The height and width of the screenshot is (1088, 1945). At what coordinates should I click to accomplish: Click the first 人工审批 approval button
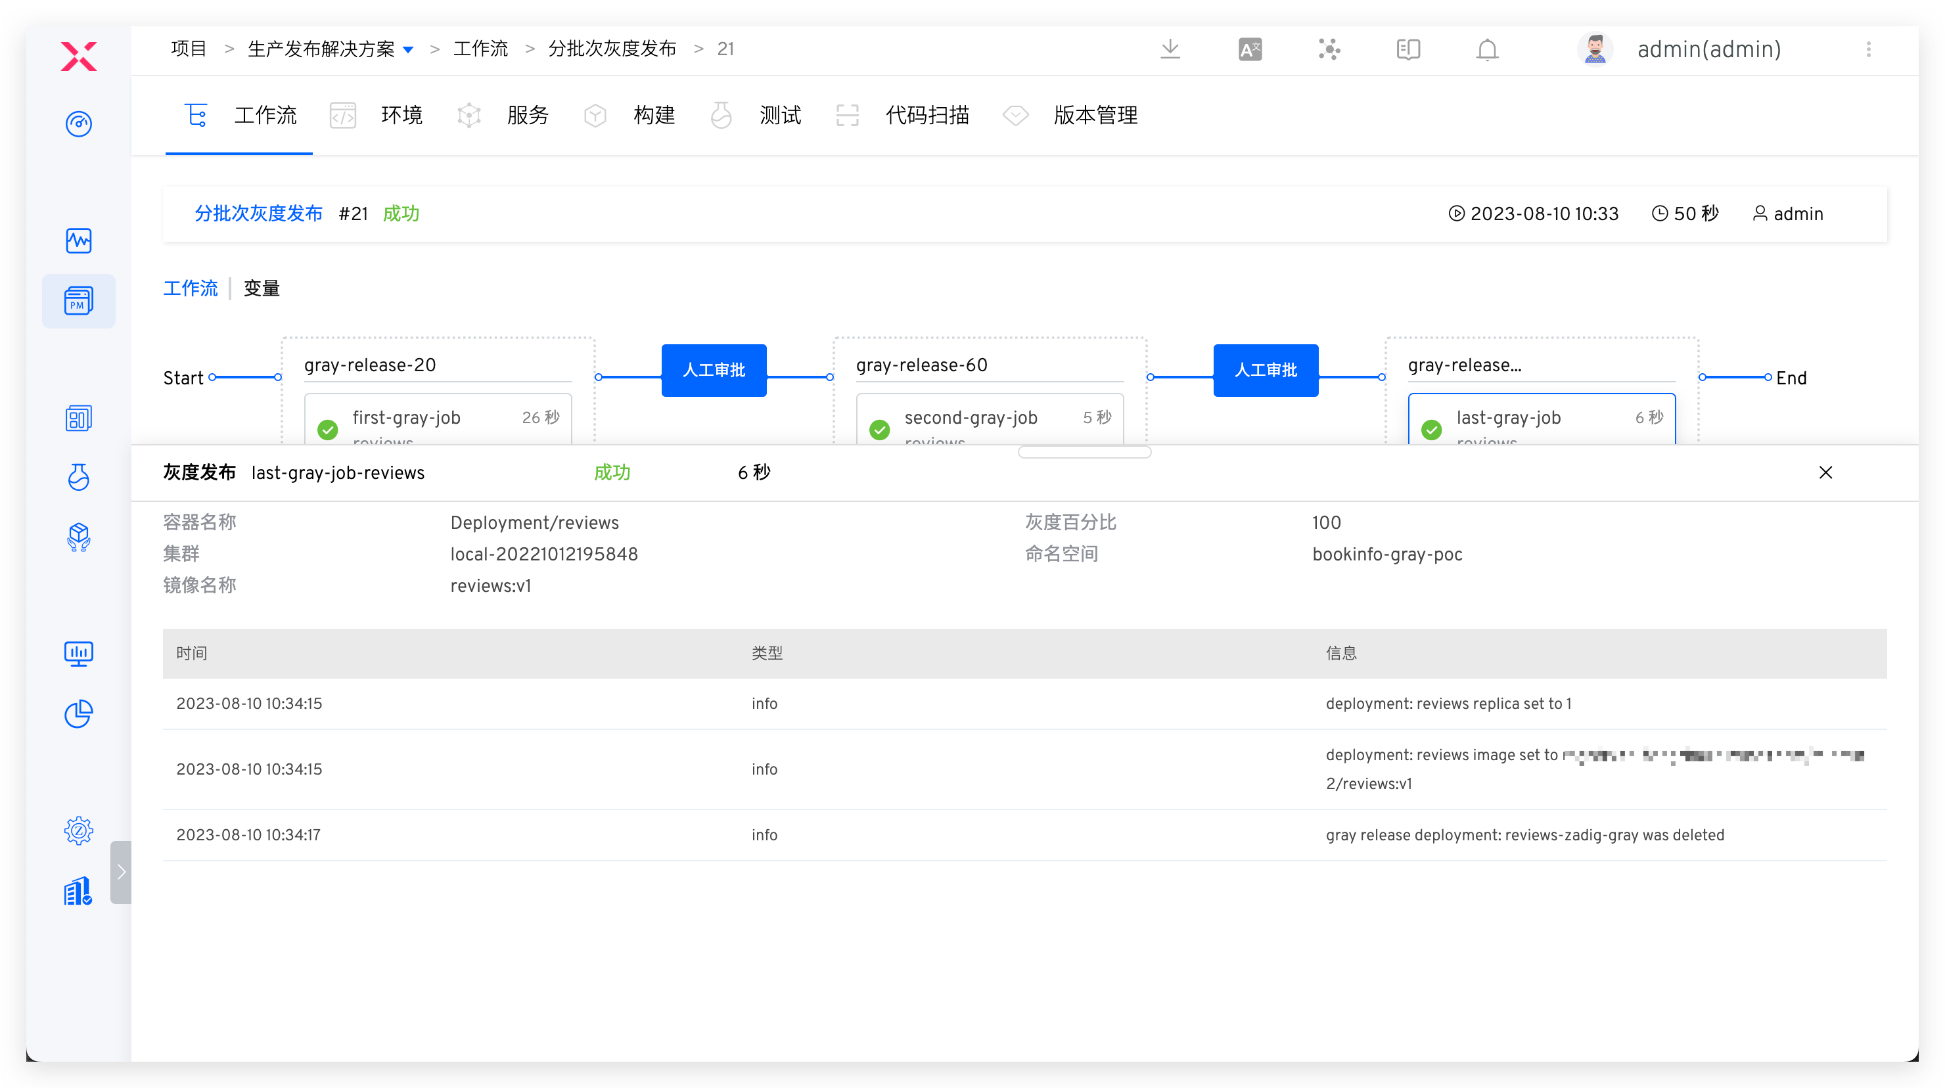pos(714,370)
